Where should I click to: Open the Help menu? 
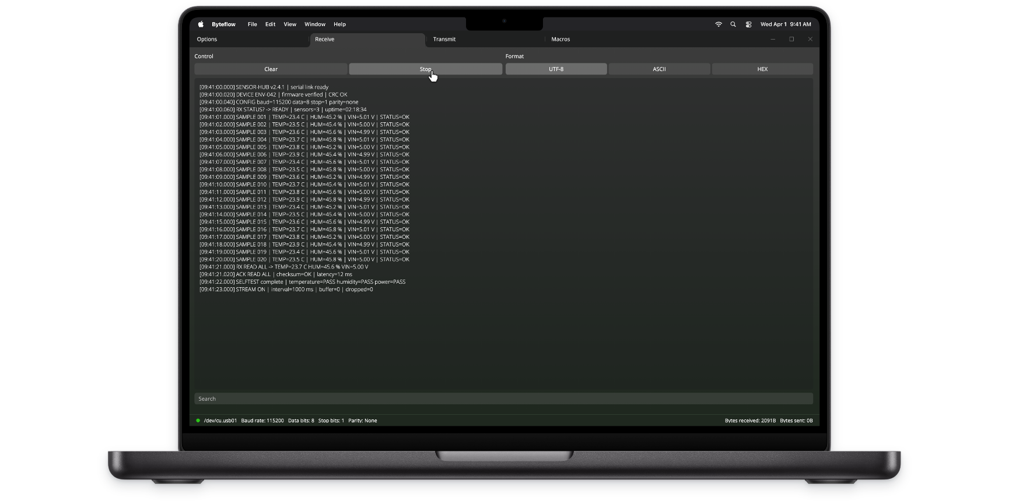[x=339, y=24]
